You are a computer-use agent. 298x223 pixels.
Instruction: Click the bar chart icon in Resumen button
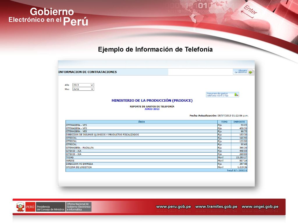coord(236,94)
